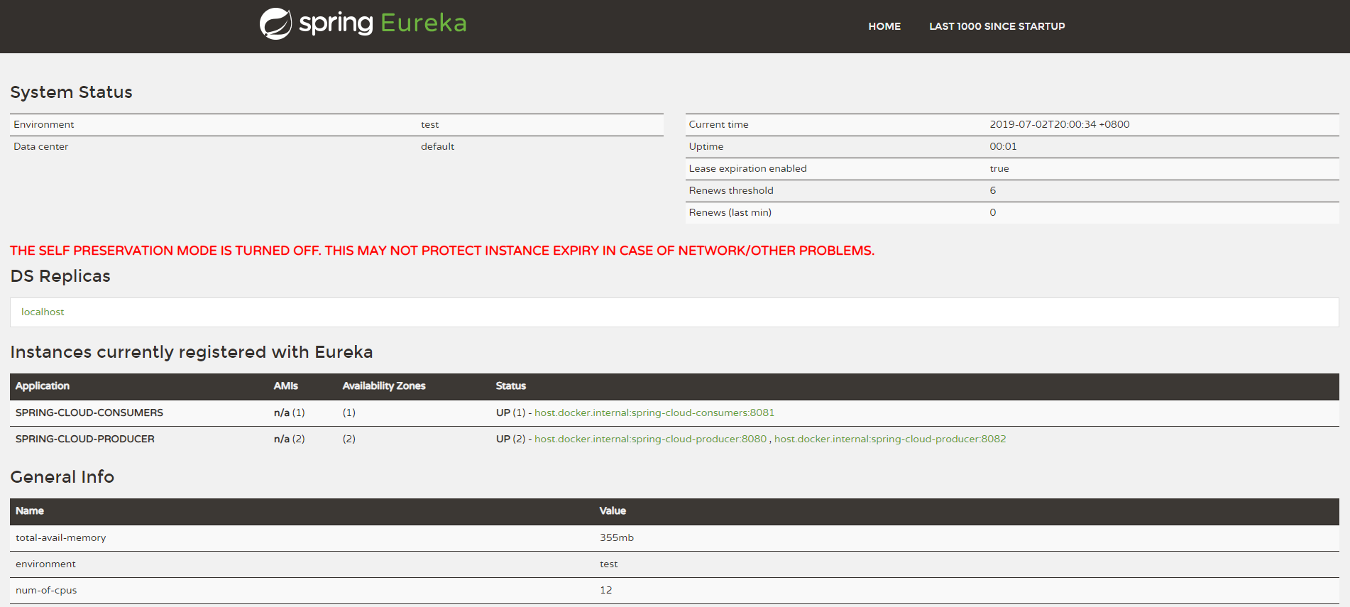1350x607 pixels.
Task: Select the SPRING-CLOUD-CONSUMERS application name
Action: 89,412
